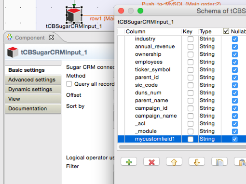Image resolution: width=246 pixels, height=184 pixels.
Task: Toggle Key checkbox for mycustomfield1 row
Action: pyautogui.click(x=191, y=139)
